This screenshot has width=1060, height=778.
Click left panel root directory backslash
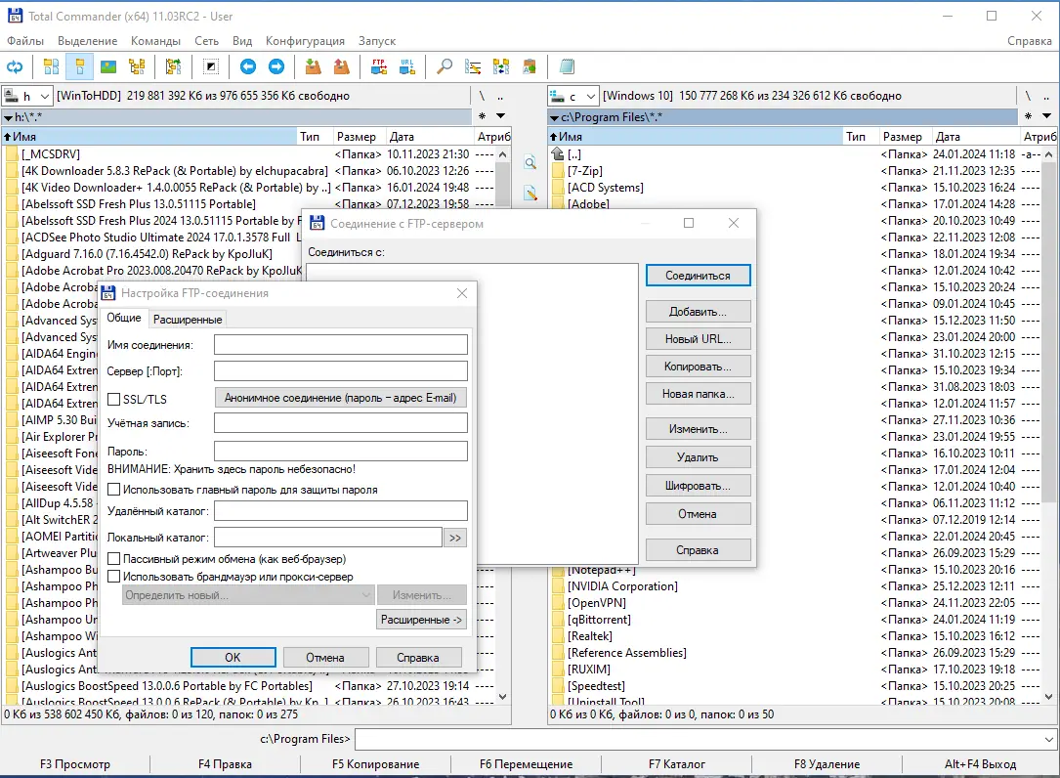tap(482, 96)
